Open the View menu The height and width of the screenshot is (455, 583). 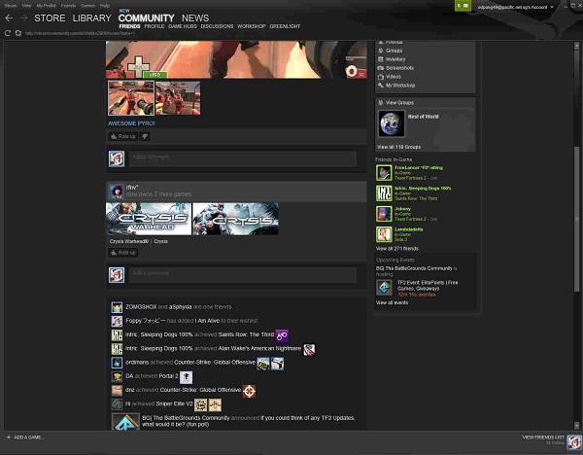point(27,6)
